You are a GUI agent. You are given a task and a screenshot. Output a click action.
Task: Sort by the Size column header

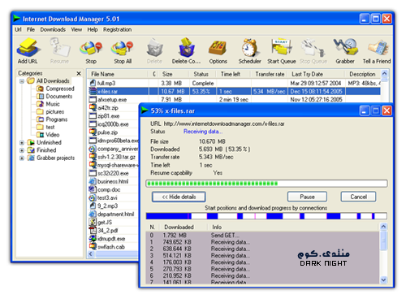173,74
